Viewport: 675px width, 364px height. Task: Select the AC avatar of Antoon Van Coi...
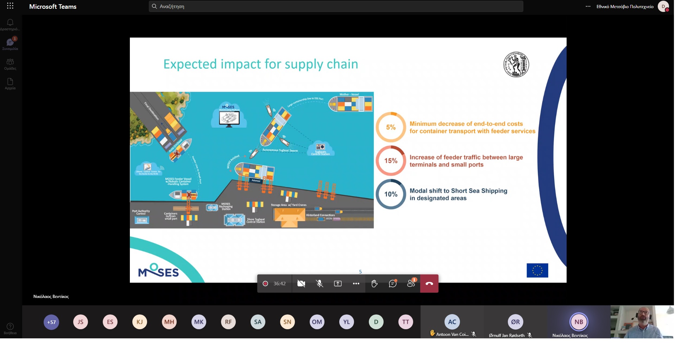(x=452, y=322)
